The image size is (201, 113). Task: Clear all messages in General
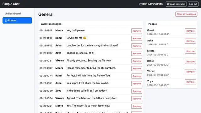coord(186,14)
